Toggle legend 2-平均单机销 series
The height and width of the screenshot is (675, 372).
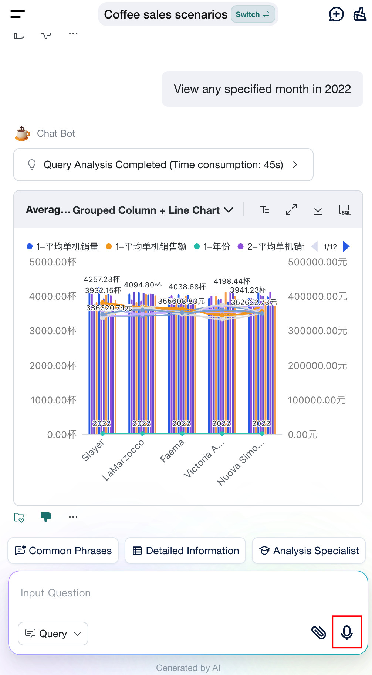pos(271,246)
